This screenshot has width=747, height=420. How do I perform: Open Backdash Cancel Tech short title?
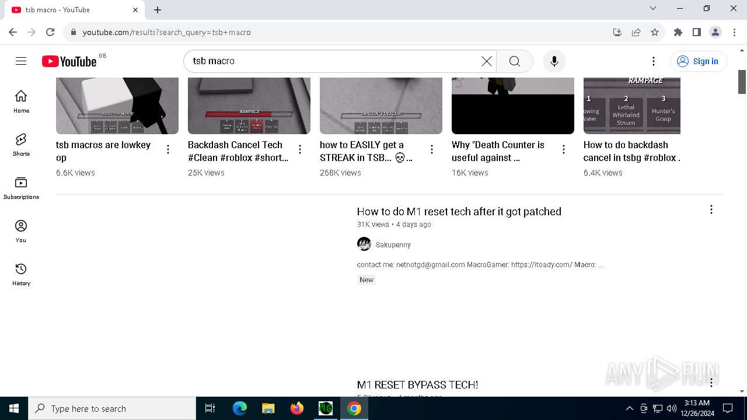point(238,151)
